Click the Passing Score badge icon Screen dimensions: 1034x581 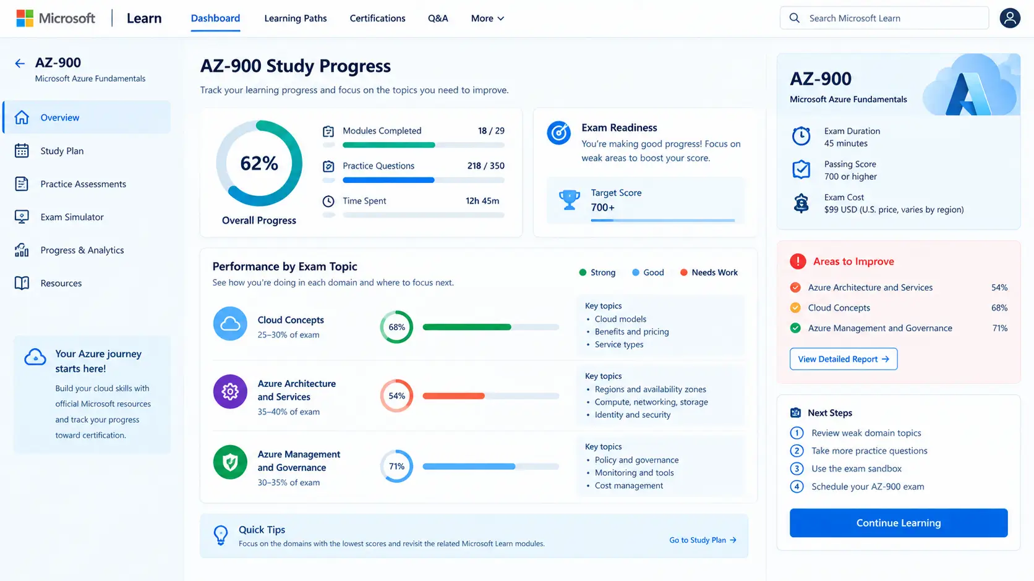(801, 169)
